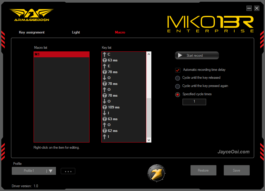Click the Restore button
Screen dimensions: 265x191
[x=203, y=170]
